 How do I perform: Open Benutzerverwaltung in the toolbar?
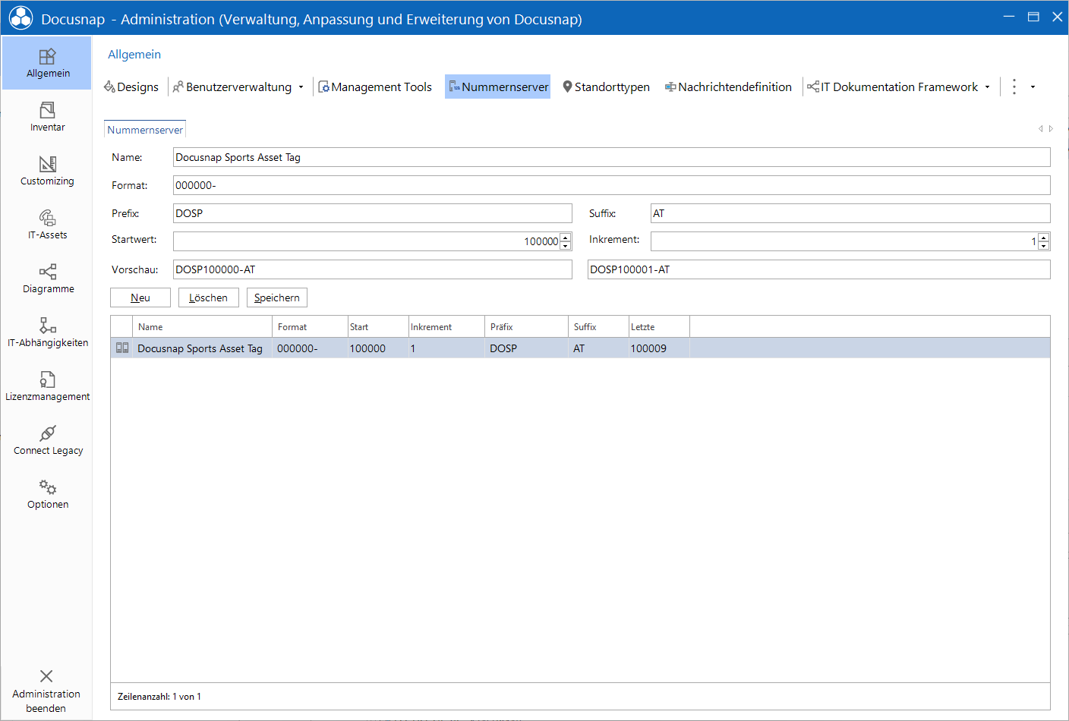[x=232, y=87]
